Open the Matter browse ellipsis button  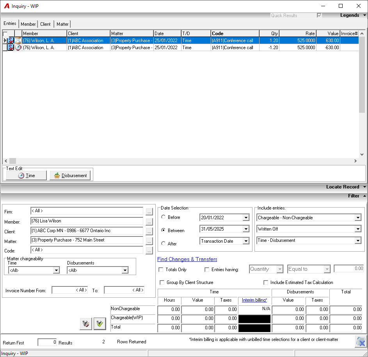[x=149, y=241]
